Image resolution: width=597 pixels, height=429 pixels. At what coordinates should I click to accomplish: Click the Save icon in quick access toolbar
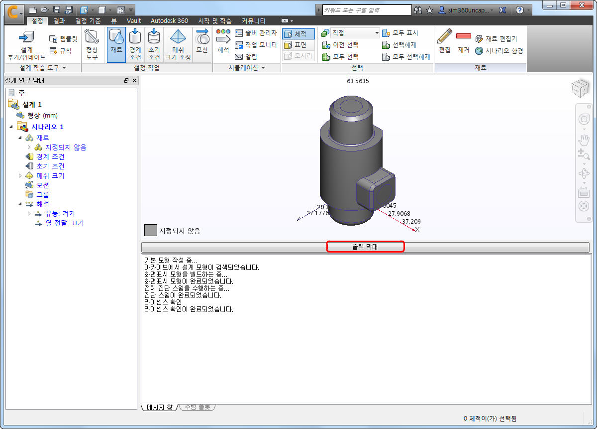[x=57, y=9]
